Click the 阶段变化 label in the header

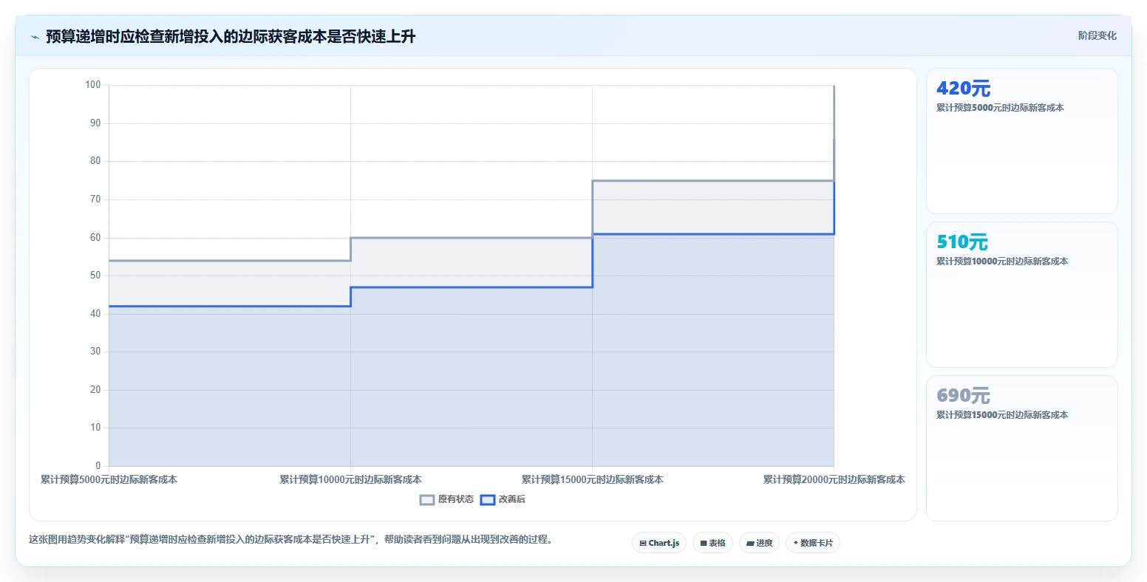1097,35
